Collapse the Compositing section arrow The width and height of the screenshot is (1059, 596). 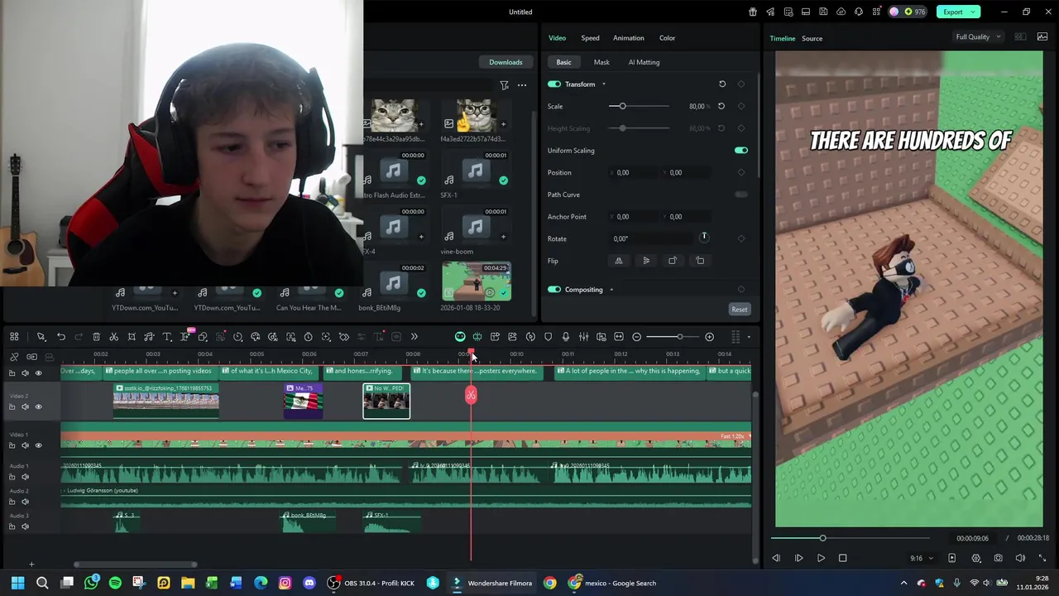[611, 290]
